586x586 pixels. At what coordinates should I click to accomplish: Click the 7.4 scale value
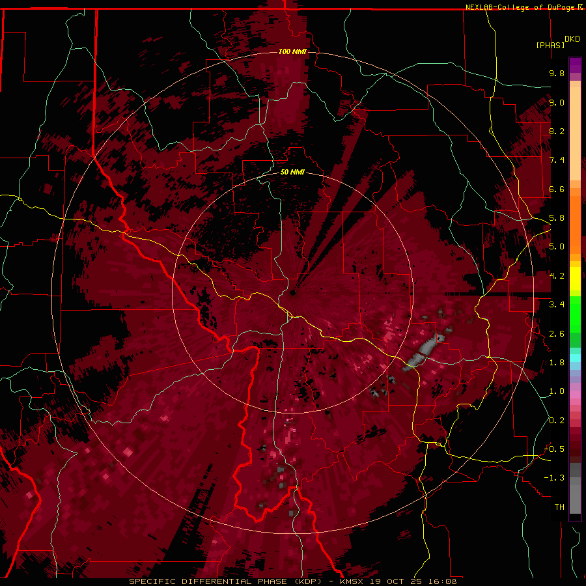click(557, 160)
